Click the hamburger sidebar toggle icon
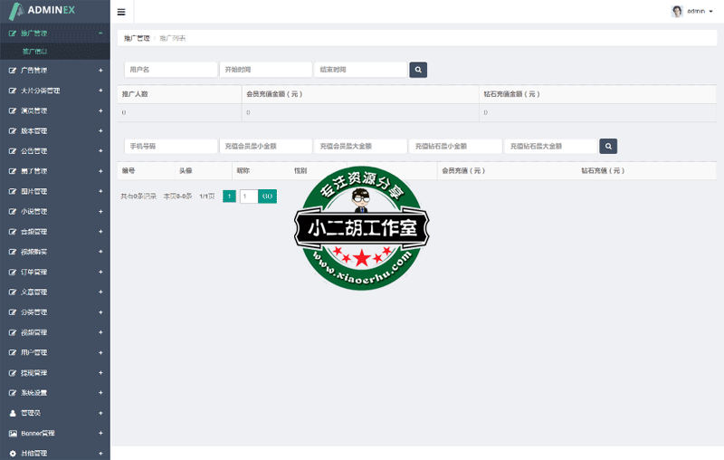This screenshot has height=460, width=724. click(121, 12)
